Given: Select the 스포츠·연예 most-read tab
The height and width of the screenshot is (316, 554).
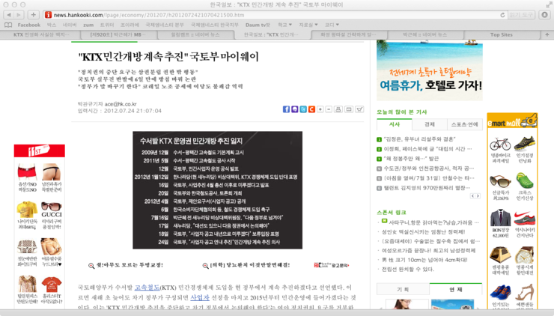Looking at the screenshot, I should point(464,124).
